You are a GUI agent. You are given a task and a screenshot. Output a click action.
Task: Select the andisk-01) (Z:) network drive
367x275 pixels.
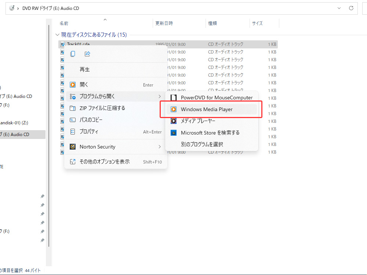tap(14, 123)
